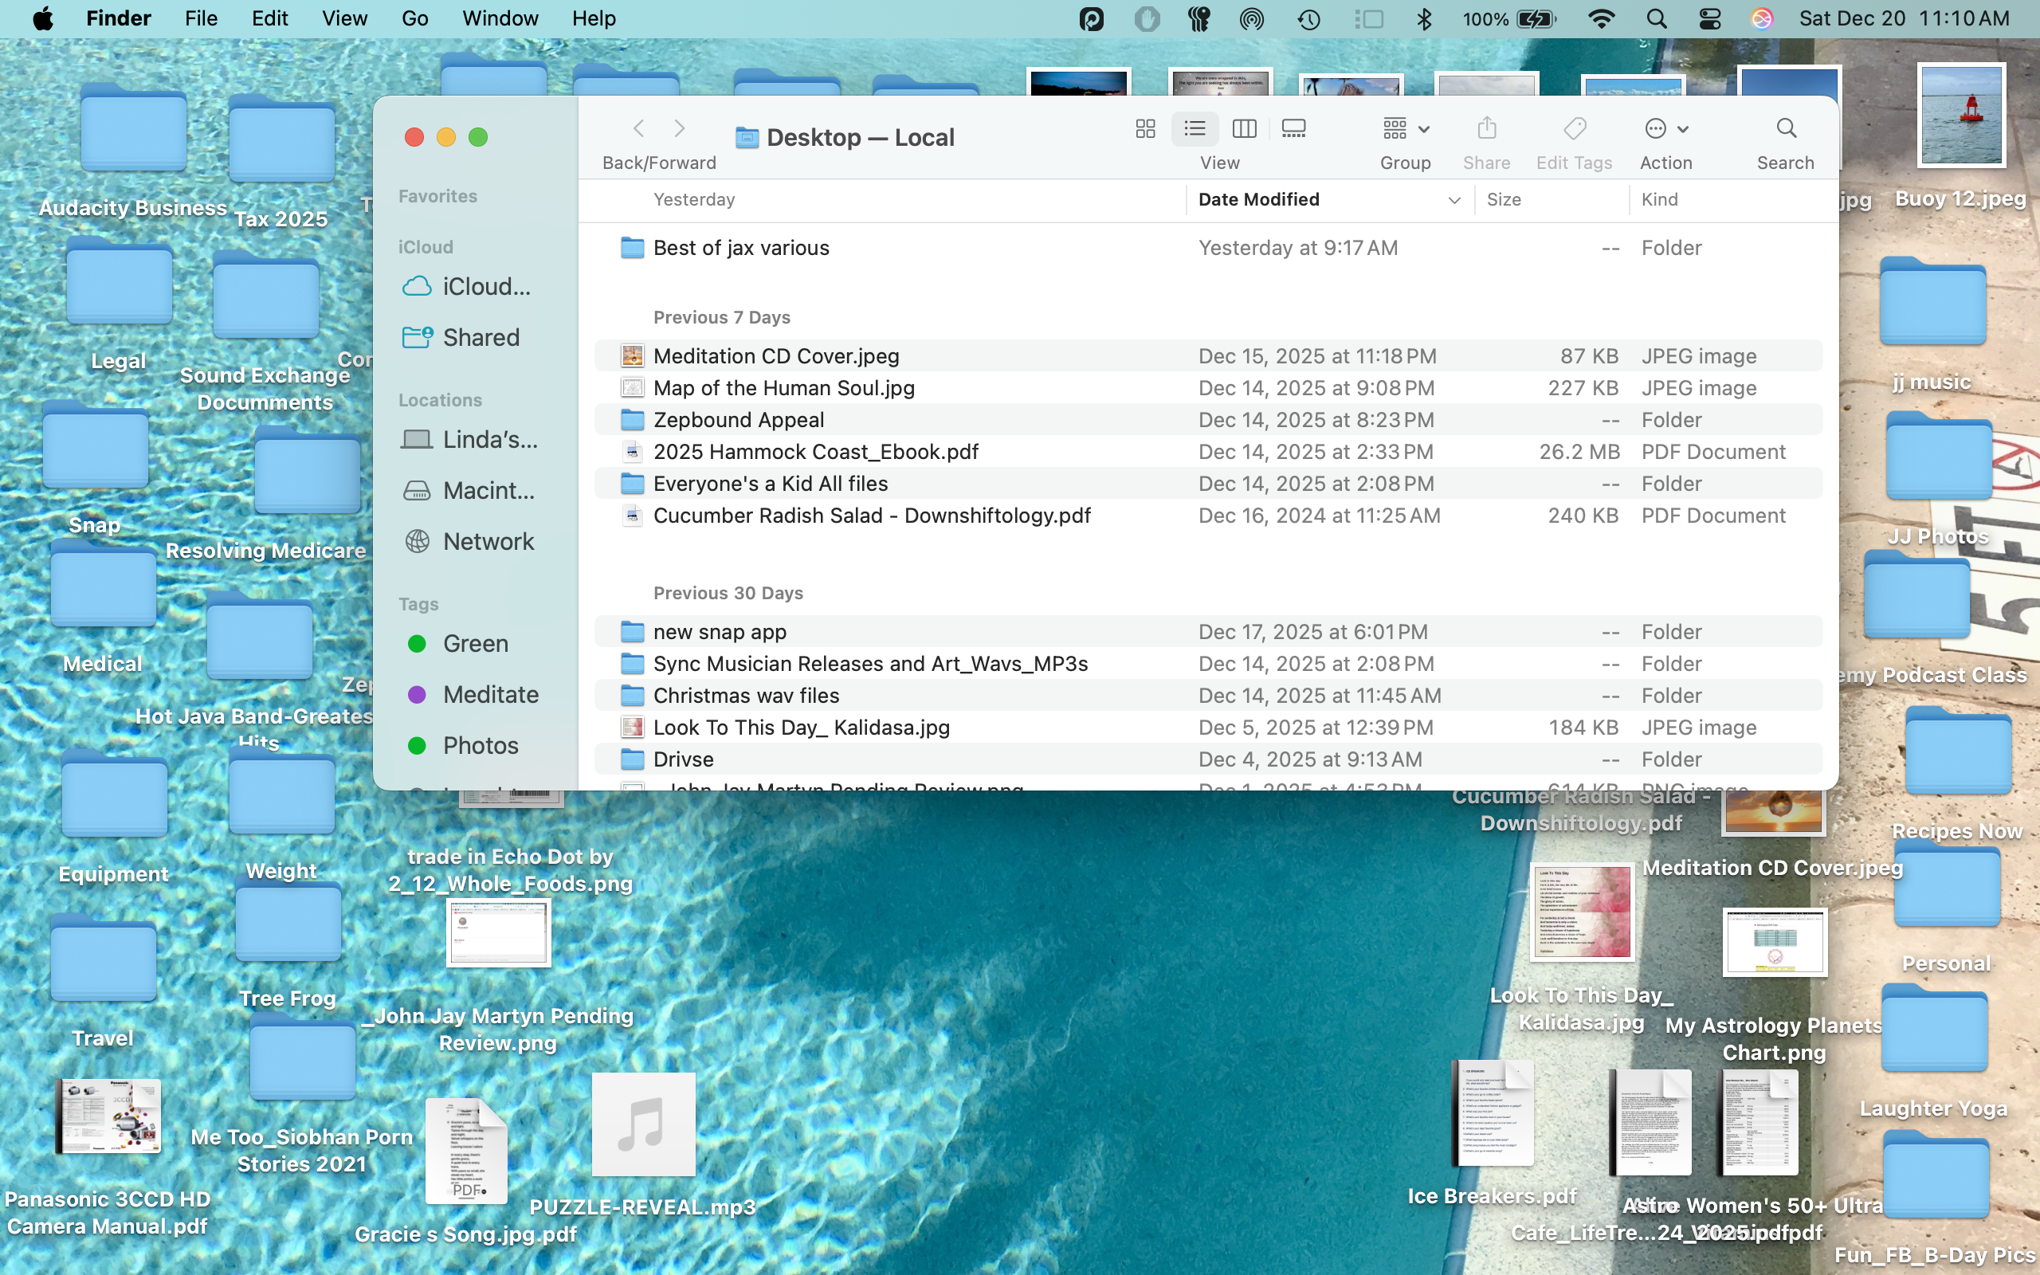
Task: Expand the Group dropdown menu
Action: [x=1405, y=128]
